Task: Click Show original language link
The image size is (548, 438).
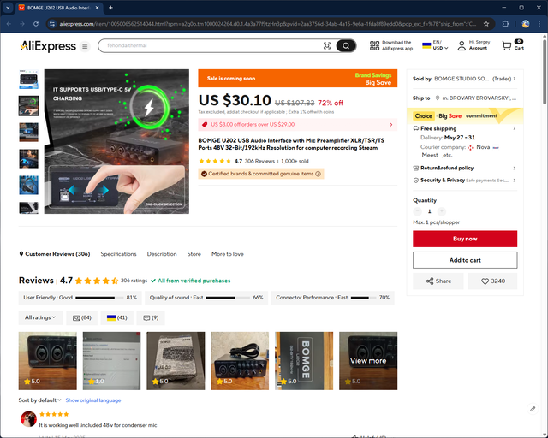Action: [93, 400]
